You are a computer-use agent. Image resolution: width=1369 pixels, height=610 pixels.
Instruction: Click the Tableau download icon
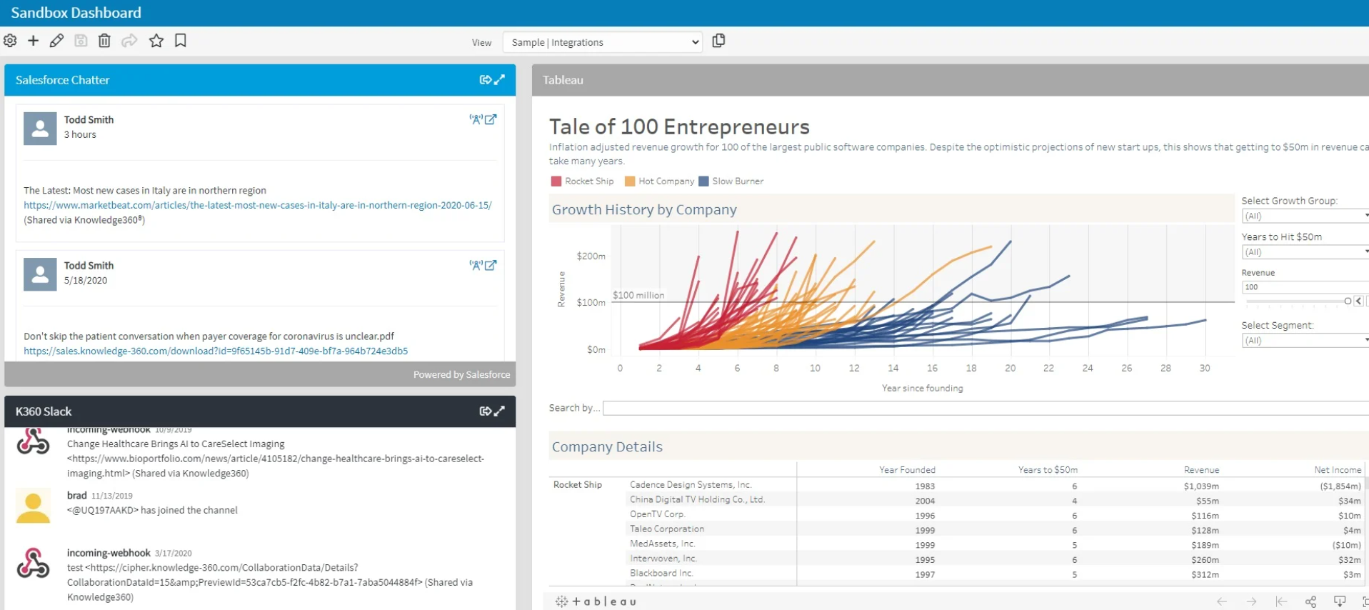click(x=1340, y=601)
